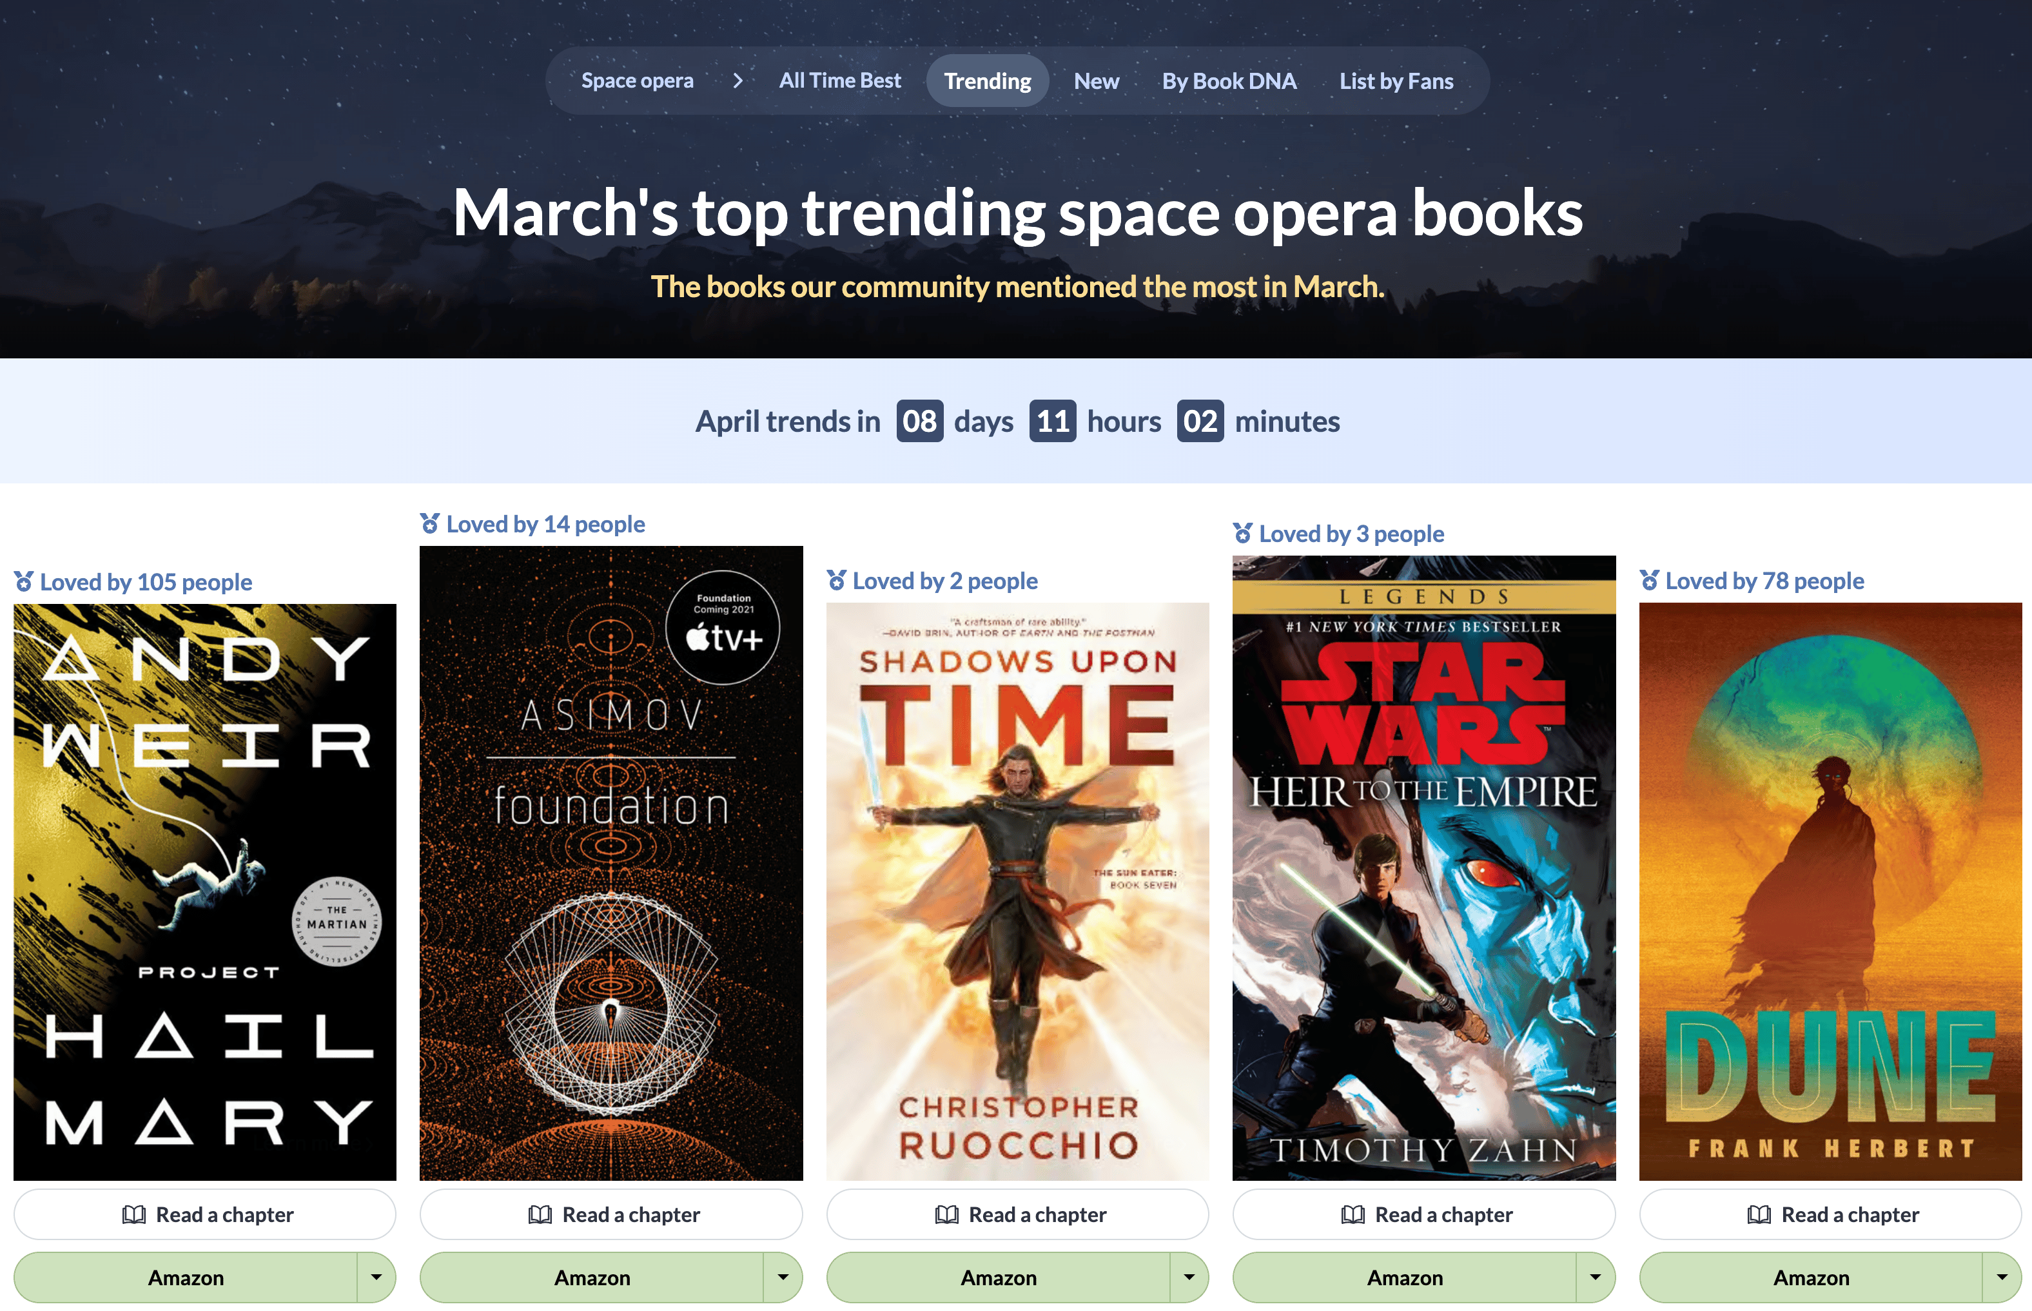The image size is (2032, 1311).
Task: Expand Amazon dropdown under Heir to the Empire
Action: [1596, 1277]
